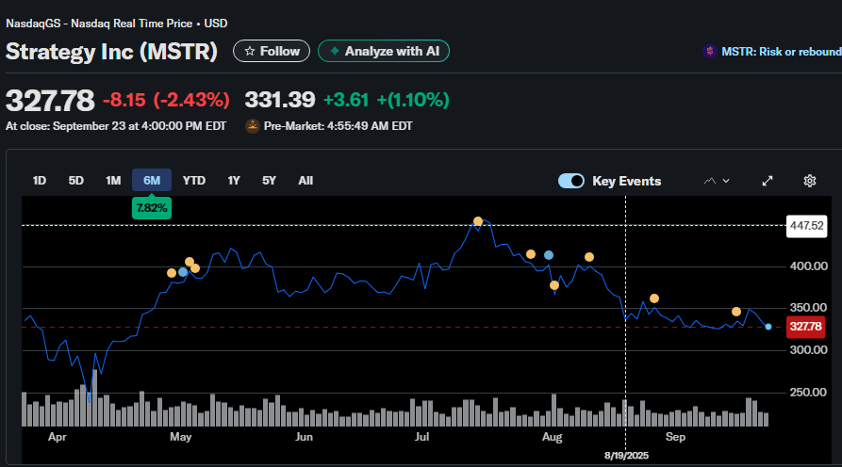The image size is (842, 467).
Task: Click the blue event marker in late July
Action: click(x=548, y=255)
